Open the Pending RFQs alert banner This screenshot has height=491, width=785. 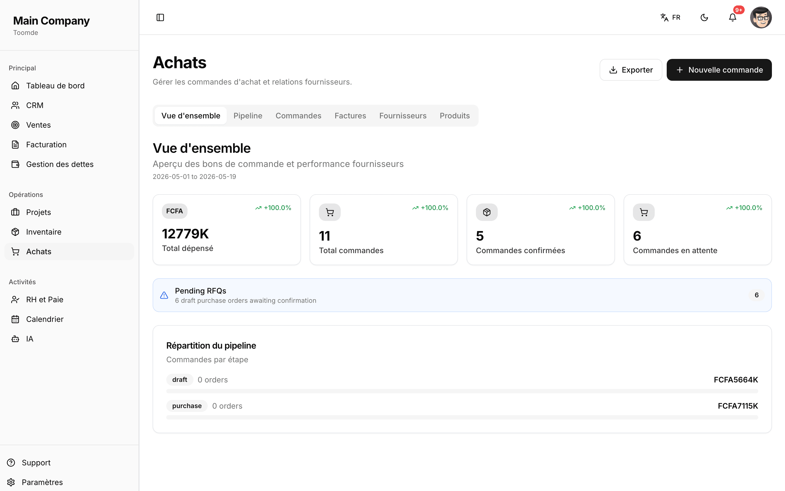tap(462, 295)
